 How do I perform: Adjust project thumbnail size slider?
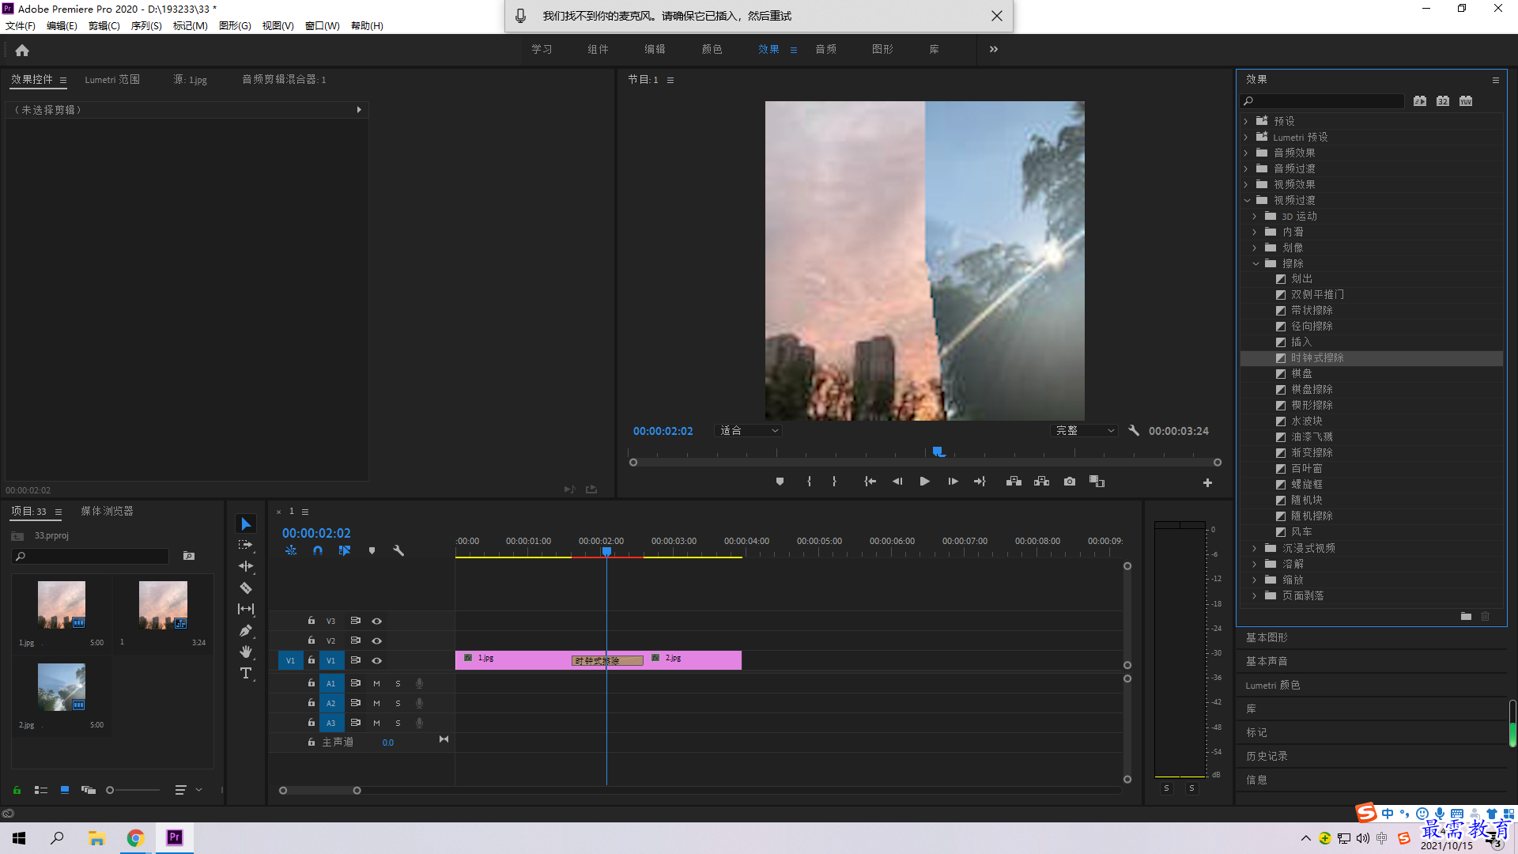(x=110, y=790)
